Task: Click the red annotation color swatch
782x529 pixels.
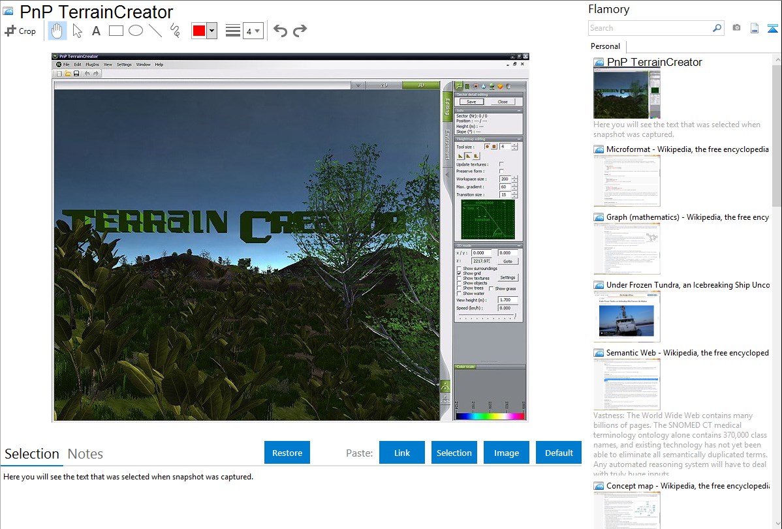Action: point(199,31)
